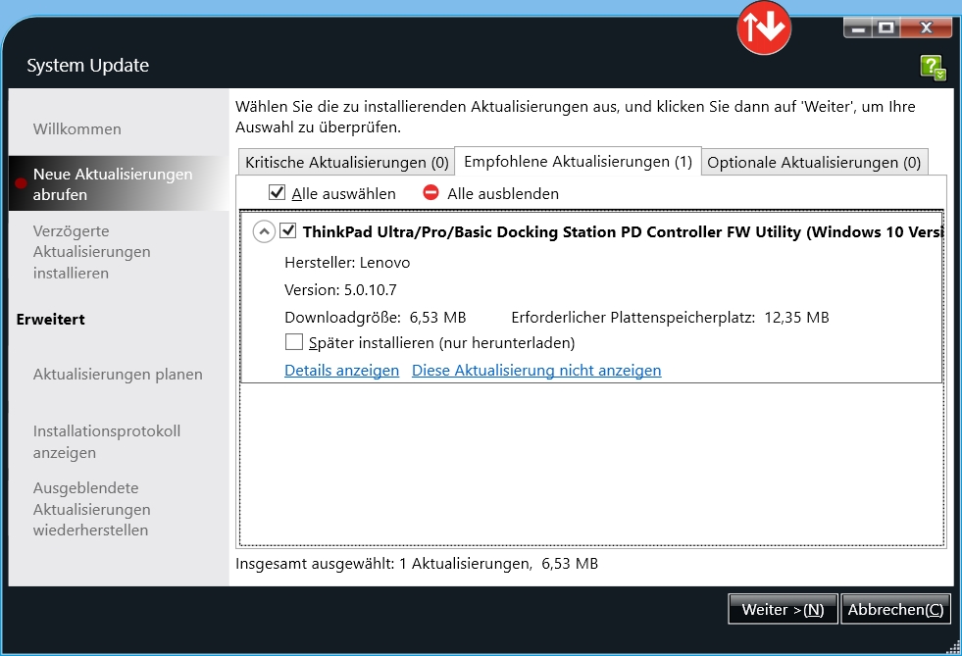The height and width of the screenshot is (656, 962).
Task: Click the Erweitert sidebar heading
Action: (50, 319)
